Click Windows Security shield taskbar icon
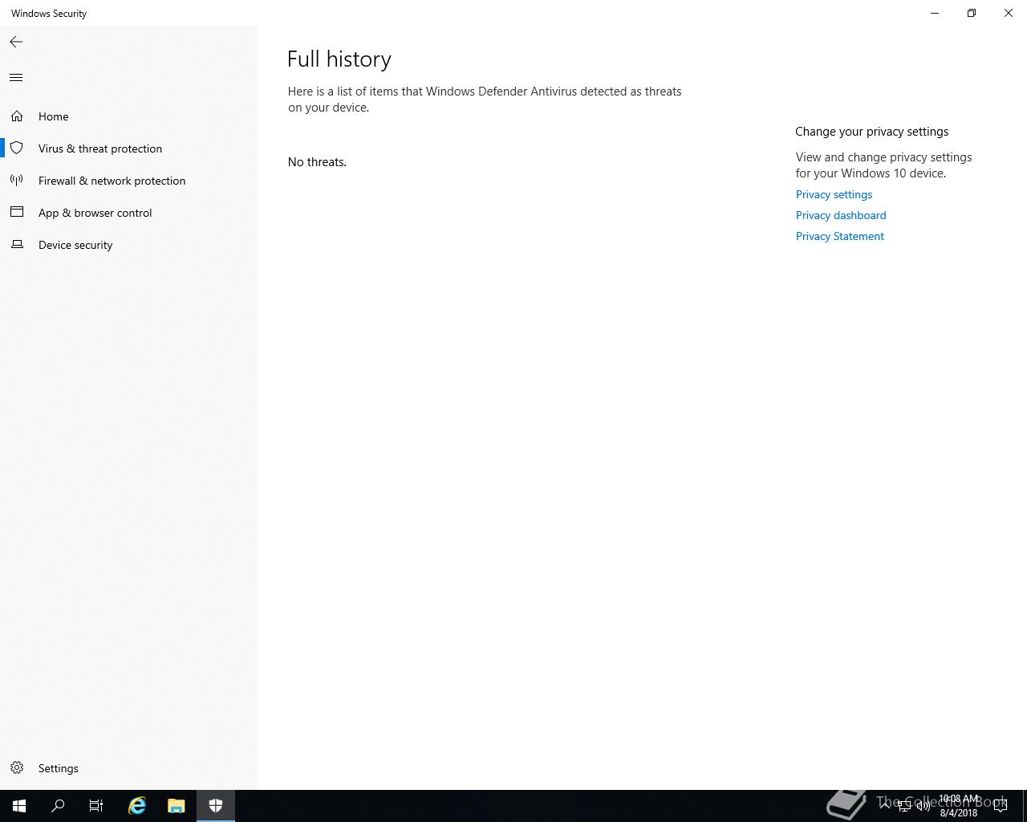 click(216, 806)
